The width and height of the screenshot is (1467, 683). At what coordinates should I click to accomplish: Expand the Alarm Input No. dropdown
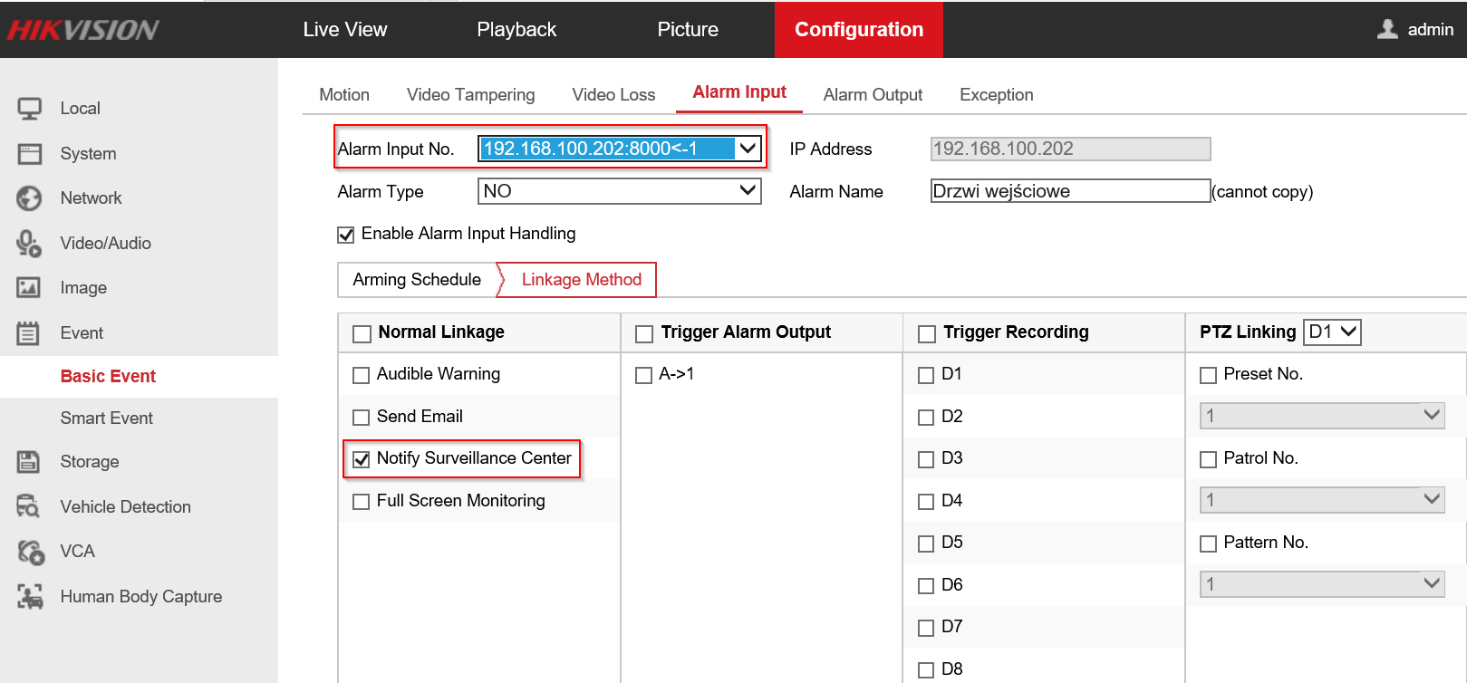[748, 149]
